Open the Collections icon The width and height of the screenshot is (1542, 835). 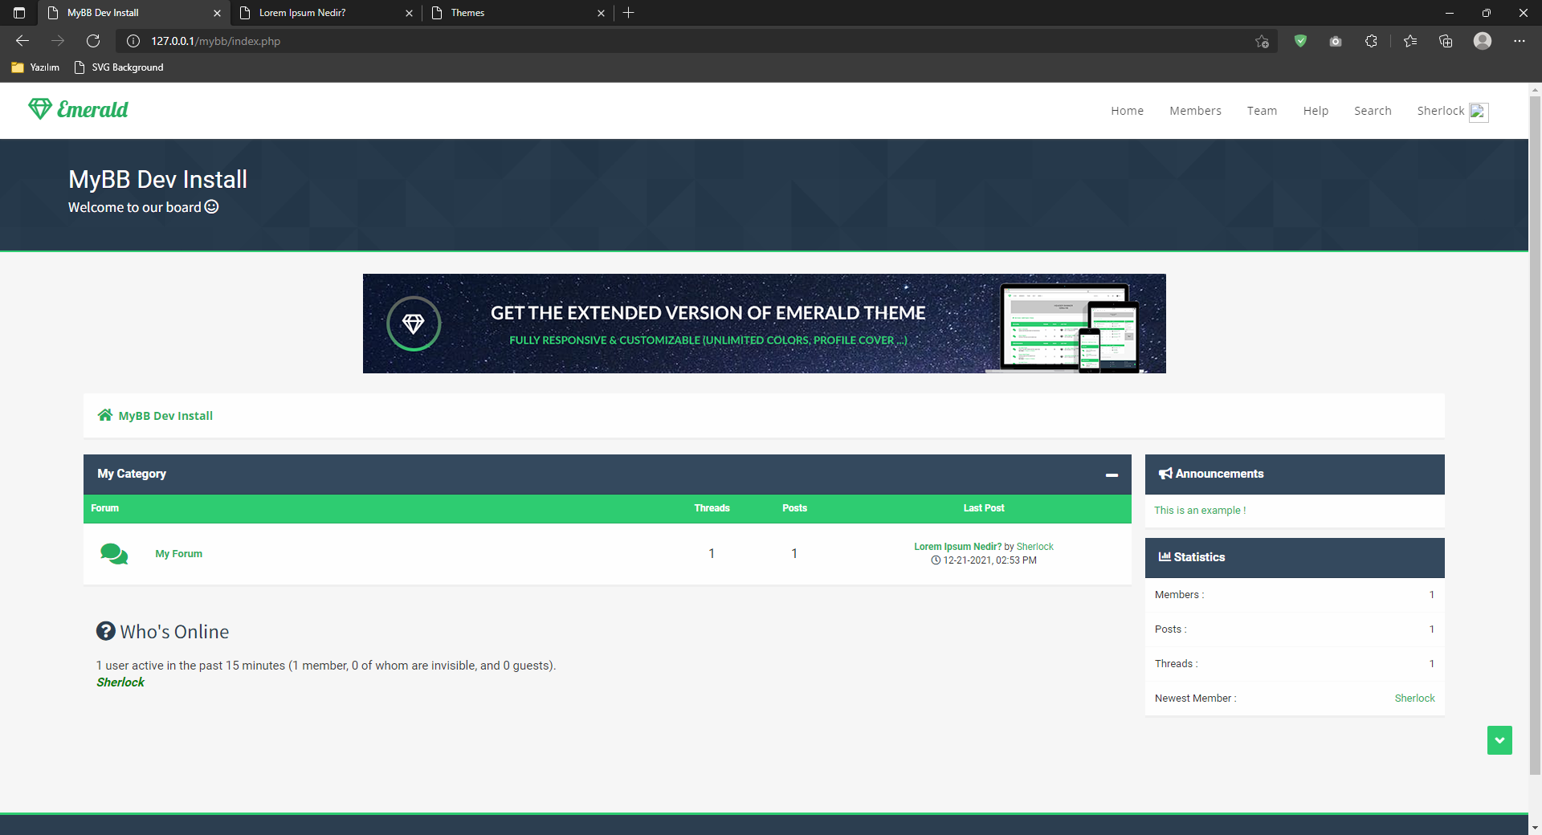coord(1446,41)
